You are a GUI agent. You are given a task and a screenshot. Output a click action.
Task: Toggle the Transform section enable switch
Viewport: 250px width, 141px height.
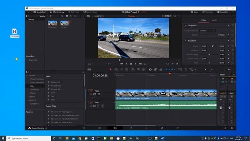(186, 41)
